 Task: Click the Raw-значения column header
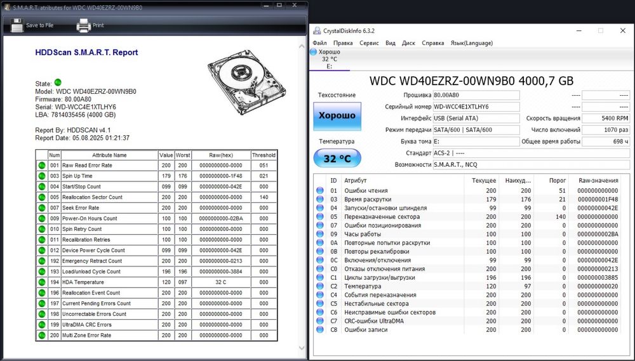[x=599, y=180]
